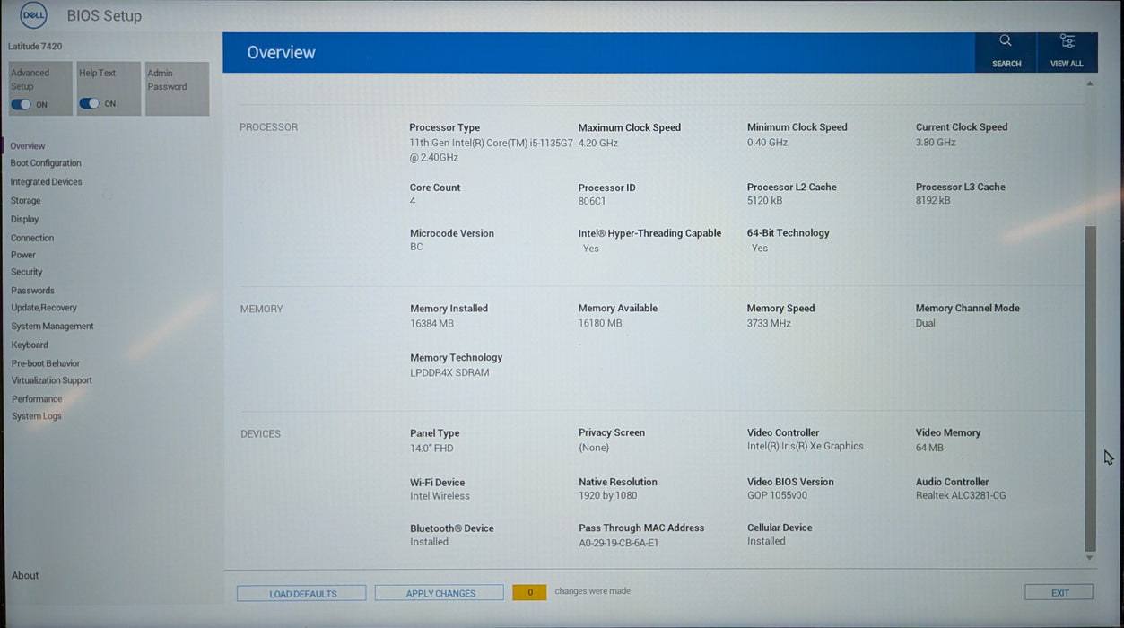Click the vertical scrollbar thumb
The width and height of the screenshot is (1124, 628).
(x=1091, y=388)
